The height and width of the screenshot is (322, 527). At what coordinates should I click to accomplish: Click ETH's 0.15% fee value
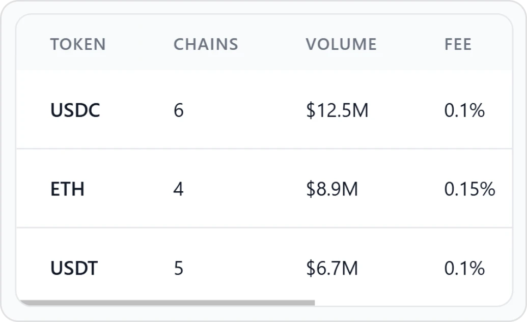pyautogui.click(x=469, y=189)
